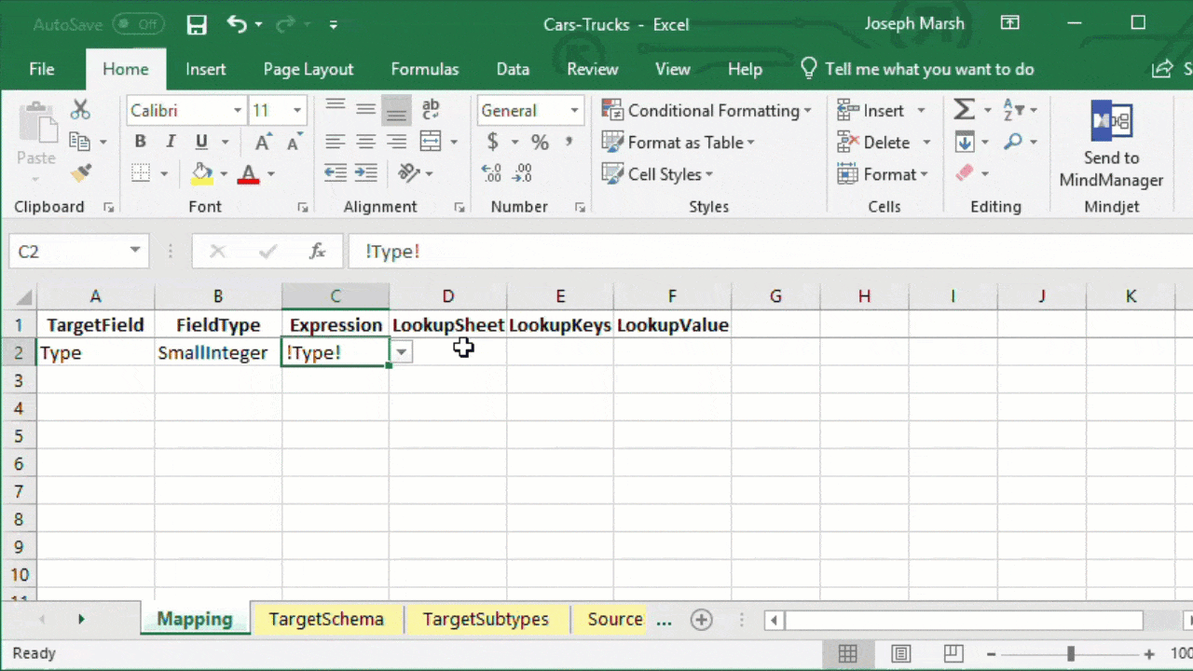Open the Number Format General dropdown
The image size is (1193, 671).
click(574, 111)
